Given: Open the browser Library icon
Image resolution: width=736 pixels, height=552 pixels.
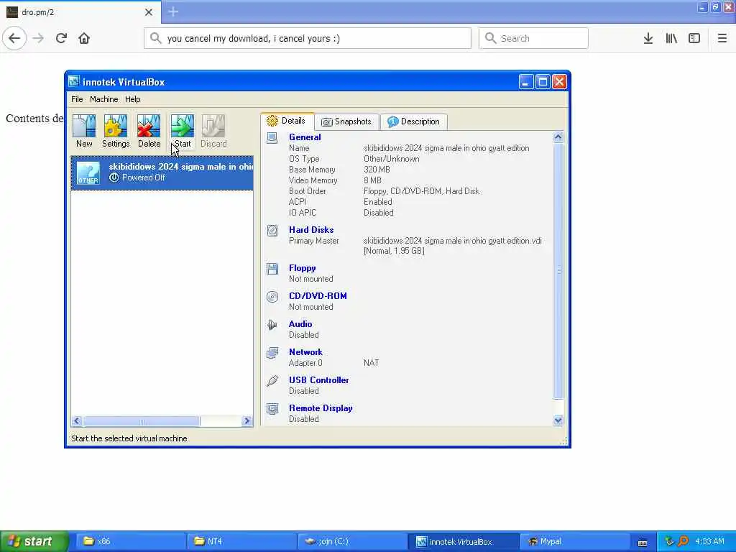Looking at the screenshot, I should [x=671, y=38].
